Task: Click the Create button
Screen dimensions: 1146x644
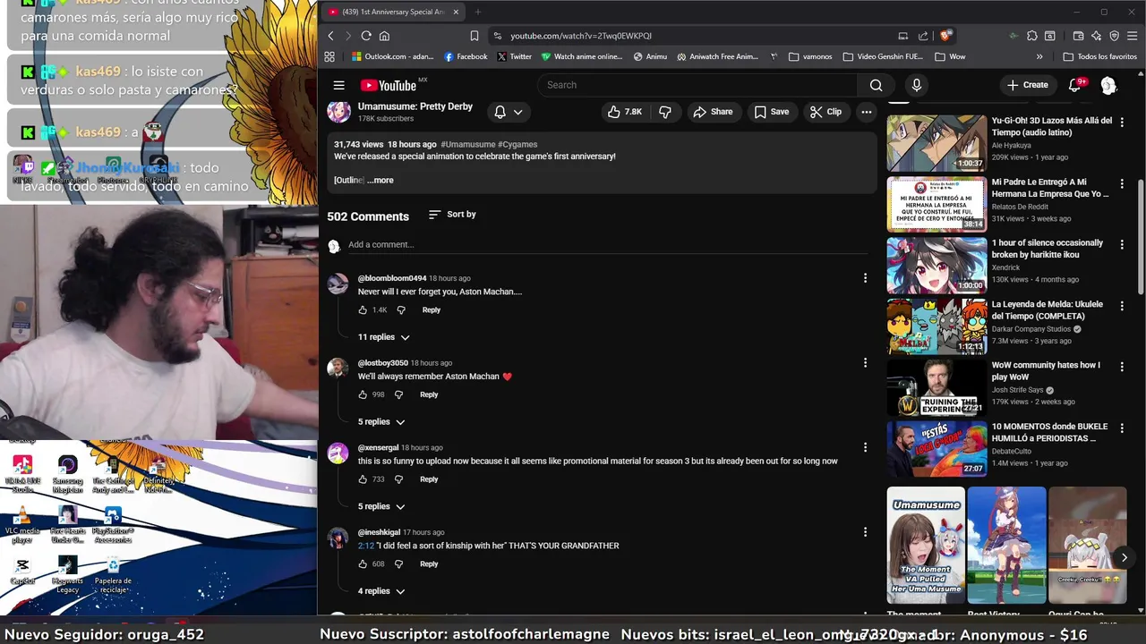Action: (1027, 85)
